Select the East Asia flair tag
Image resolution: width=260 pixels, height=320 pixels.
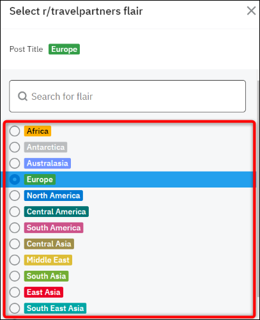tap(43, 292)
